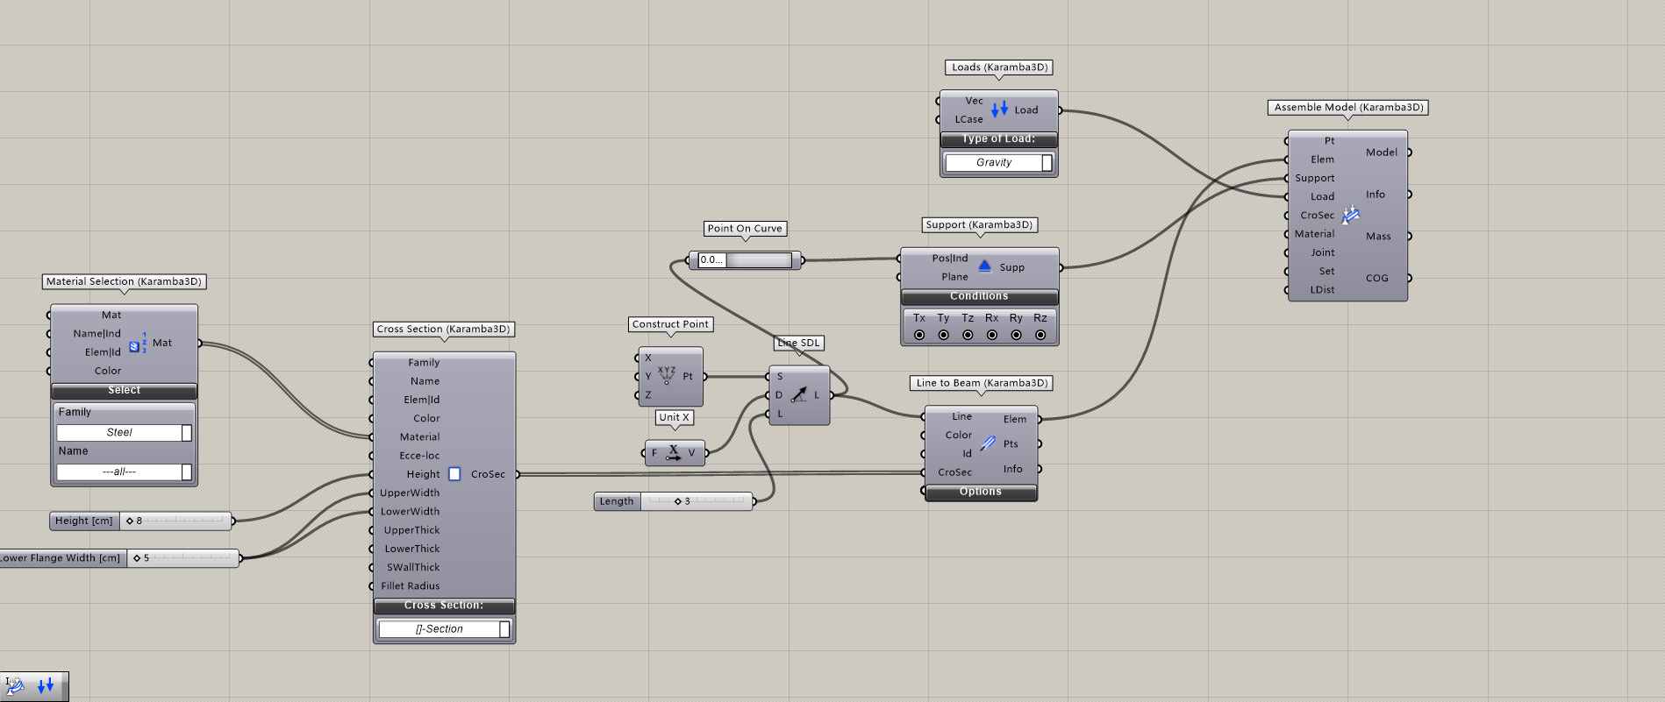1665x702 pixels.
Task: Click the Line SDL component icon
Action: [x=798, y=395]
